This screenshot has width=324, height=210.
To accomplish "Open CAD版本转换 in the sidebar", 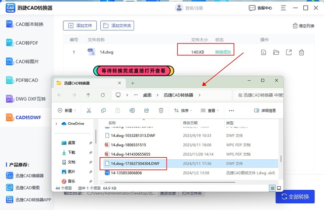I will [x=25, y=24].
